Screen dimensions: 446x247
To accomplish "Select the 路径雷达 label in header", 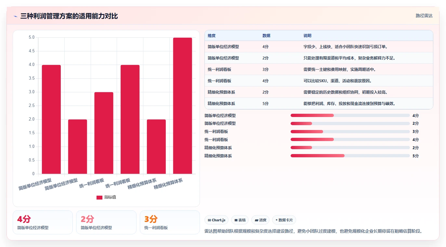I will pyautogui.click(x=424, y=16).
